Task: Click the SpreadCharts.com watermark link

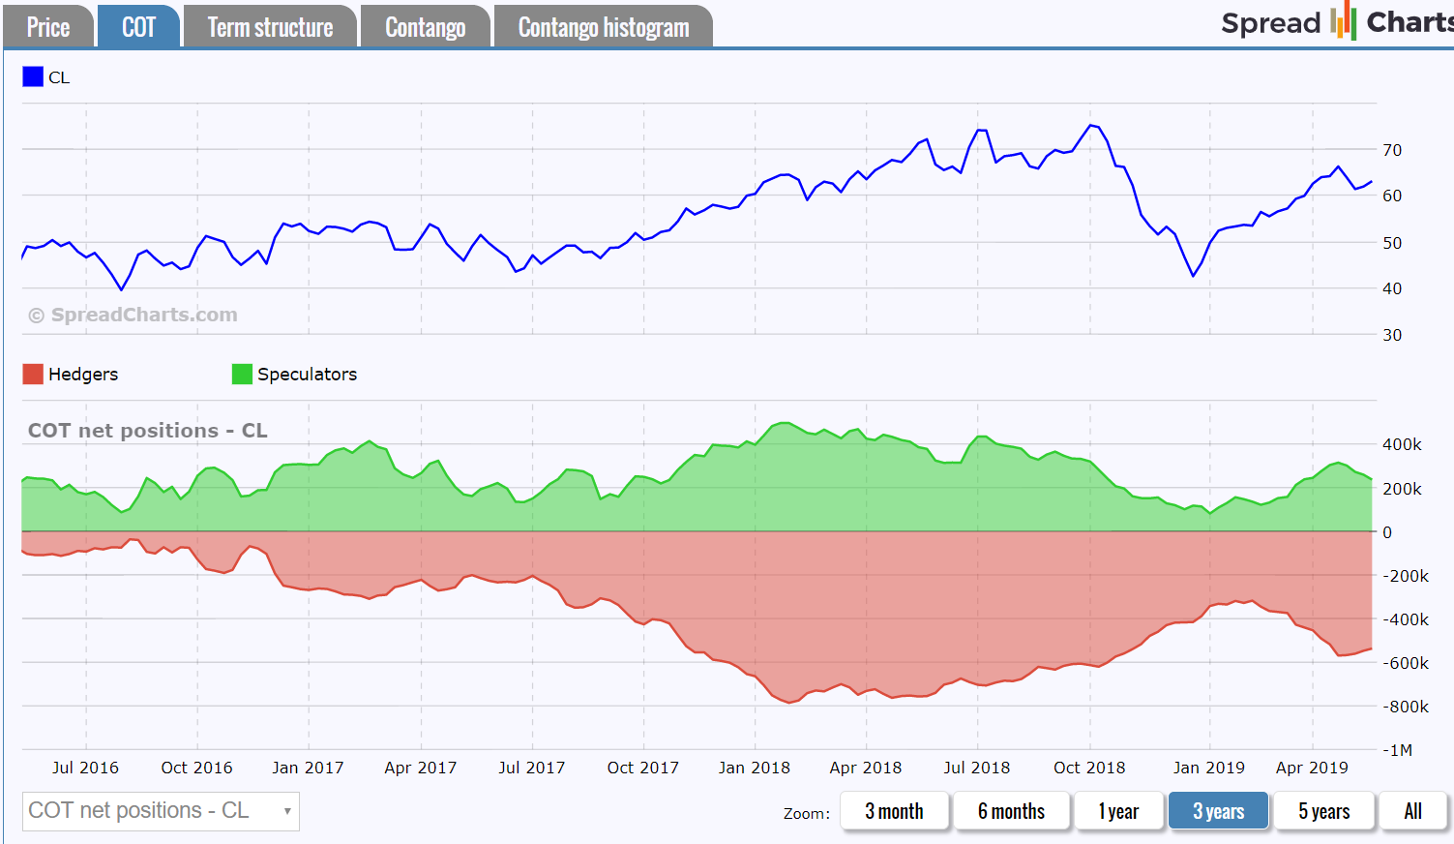Action: pos(134,315)
